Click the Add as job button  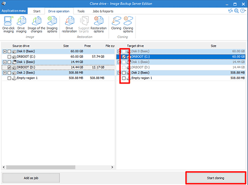point(31,178)
